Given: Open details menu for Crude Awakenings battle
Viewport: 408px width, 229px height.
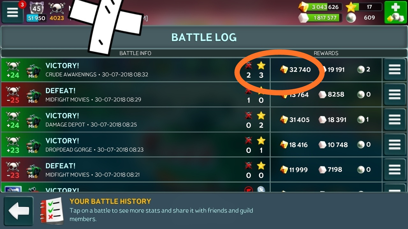Looking at the screenshot, I should [395, 70].
